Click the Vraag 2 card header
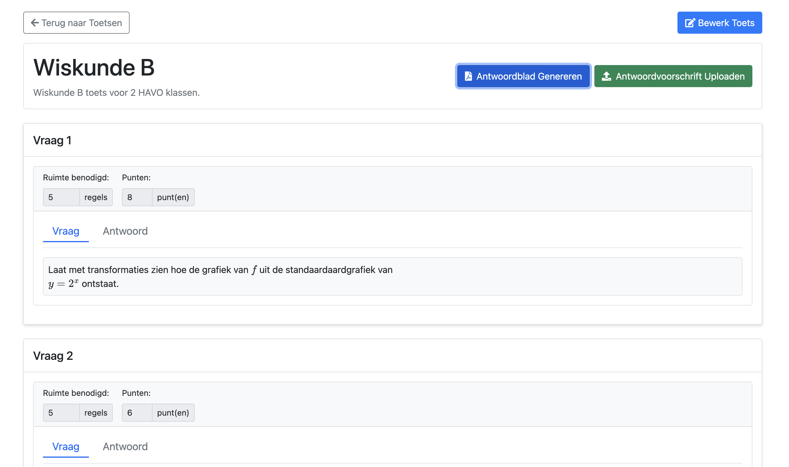Screen dimensions: 789x467 point(392,356)
